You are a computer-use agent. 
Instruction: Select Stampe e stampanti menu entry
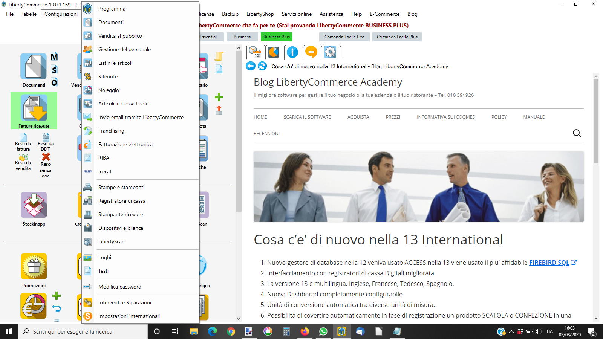pos(140,187)
